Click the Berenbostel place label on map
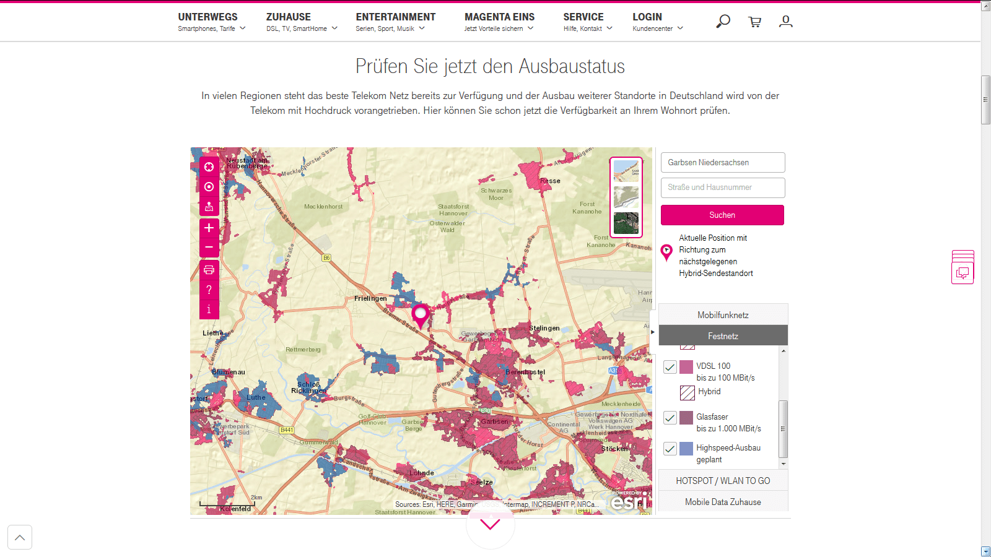 525,372
